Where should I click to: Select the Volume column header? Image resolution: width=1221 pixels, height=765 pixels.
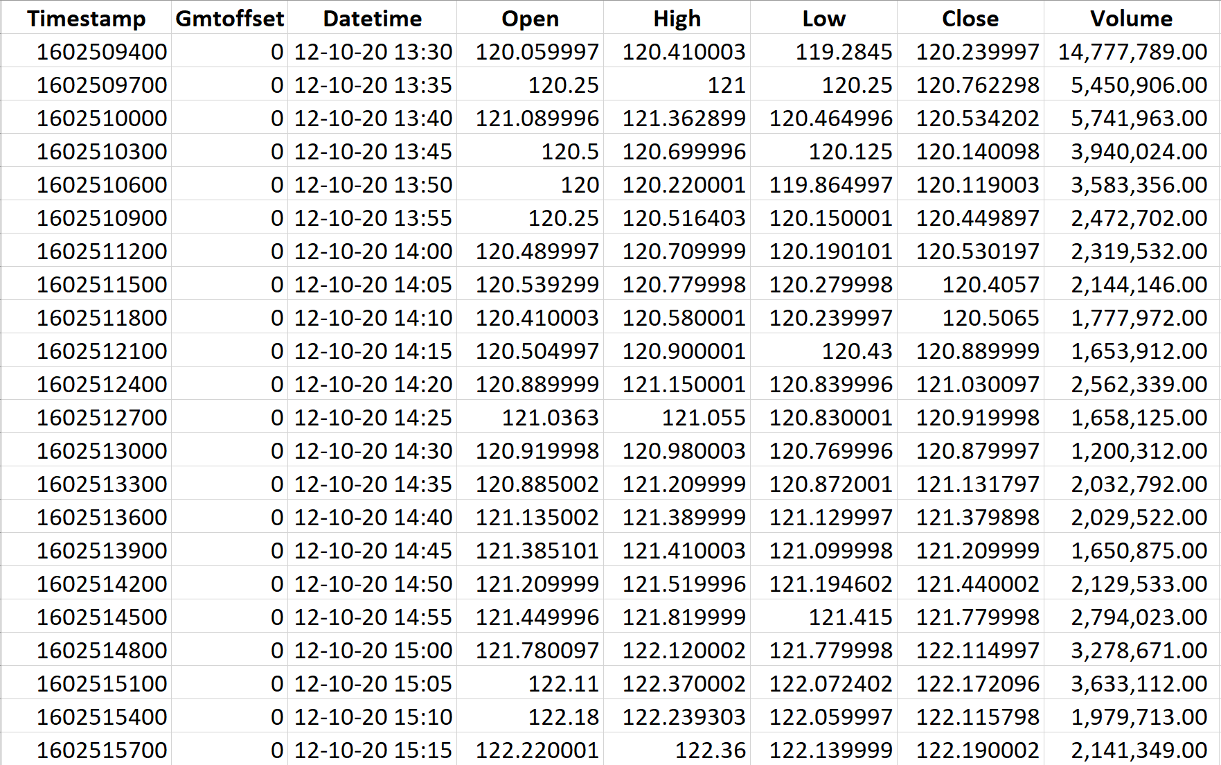1132,18
